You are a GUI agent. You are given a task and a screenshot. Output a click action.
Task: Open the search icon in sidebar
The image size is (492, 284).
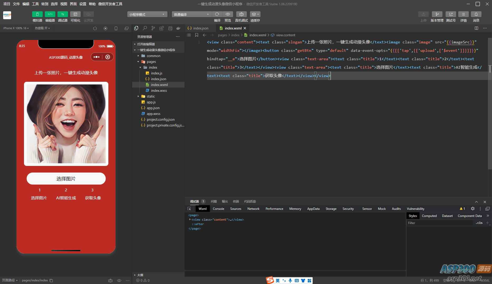click(x=145, y=28)
